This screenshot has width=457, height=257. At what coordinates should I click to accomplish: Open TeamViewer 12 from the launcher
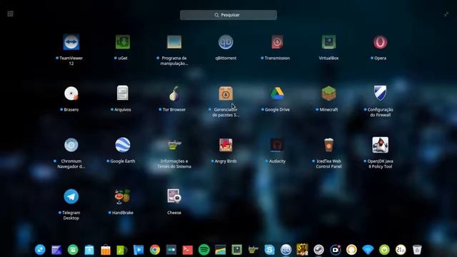coord(71,42)
